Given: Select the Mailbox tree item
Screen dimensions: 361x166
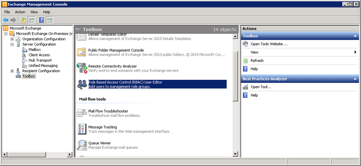Looking at the screenshot, I should [35, 49].
